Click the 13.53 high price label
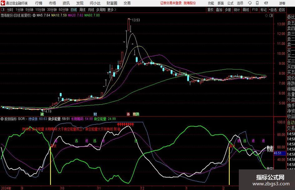 pos(136,20)
